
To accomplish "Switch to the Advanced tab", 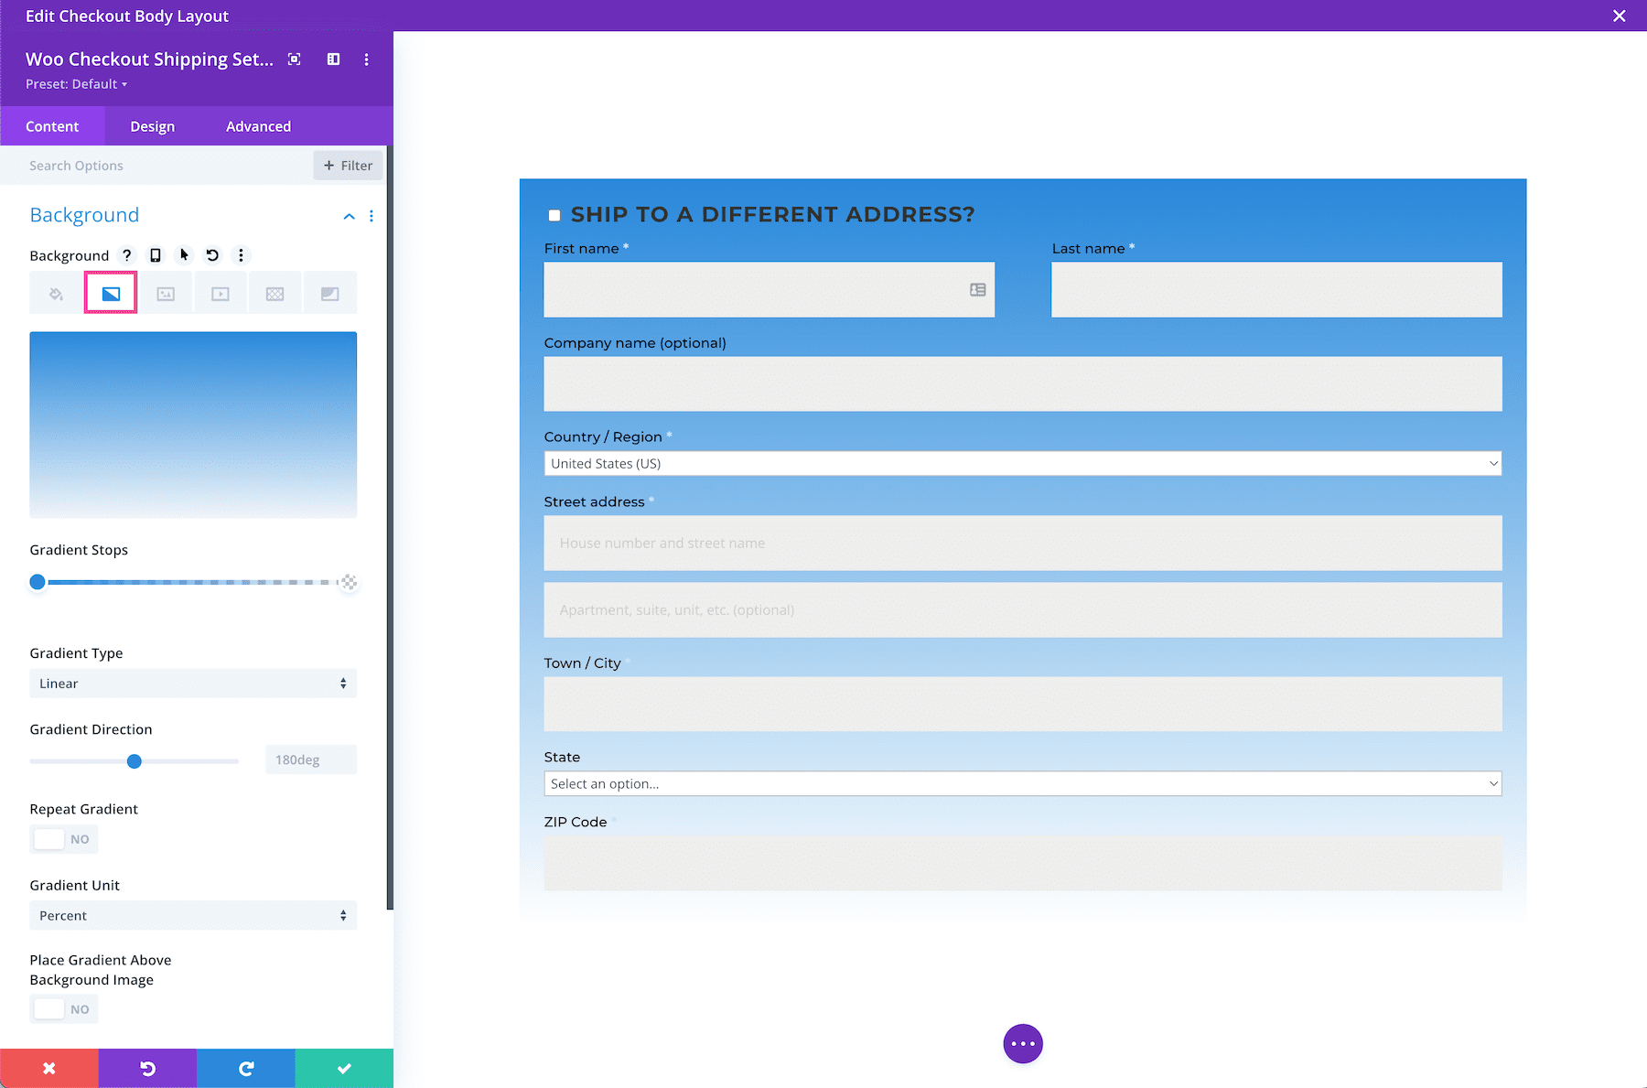I will coord(257,125).
